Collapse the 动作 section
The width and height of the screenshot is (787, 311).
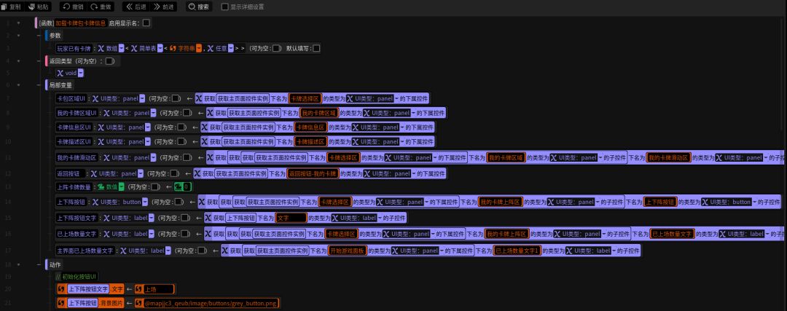(18, 264)
